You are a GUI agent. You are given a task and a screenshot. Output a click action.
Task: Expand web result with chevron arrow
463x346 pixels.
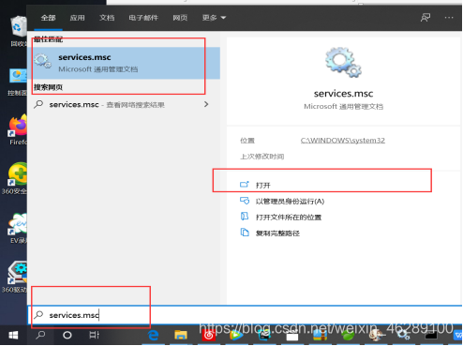[206, 104]
